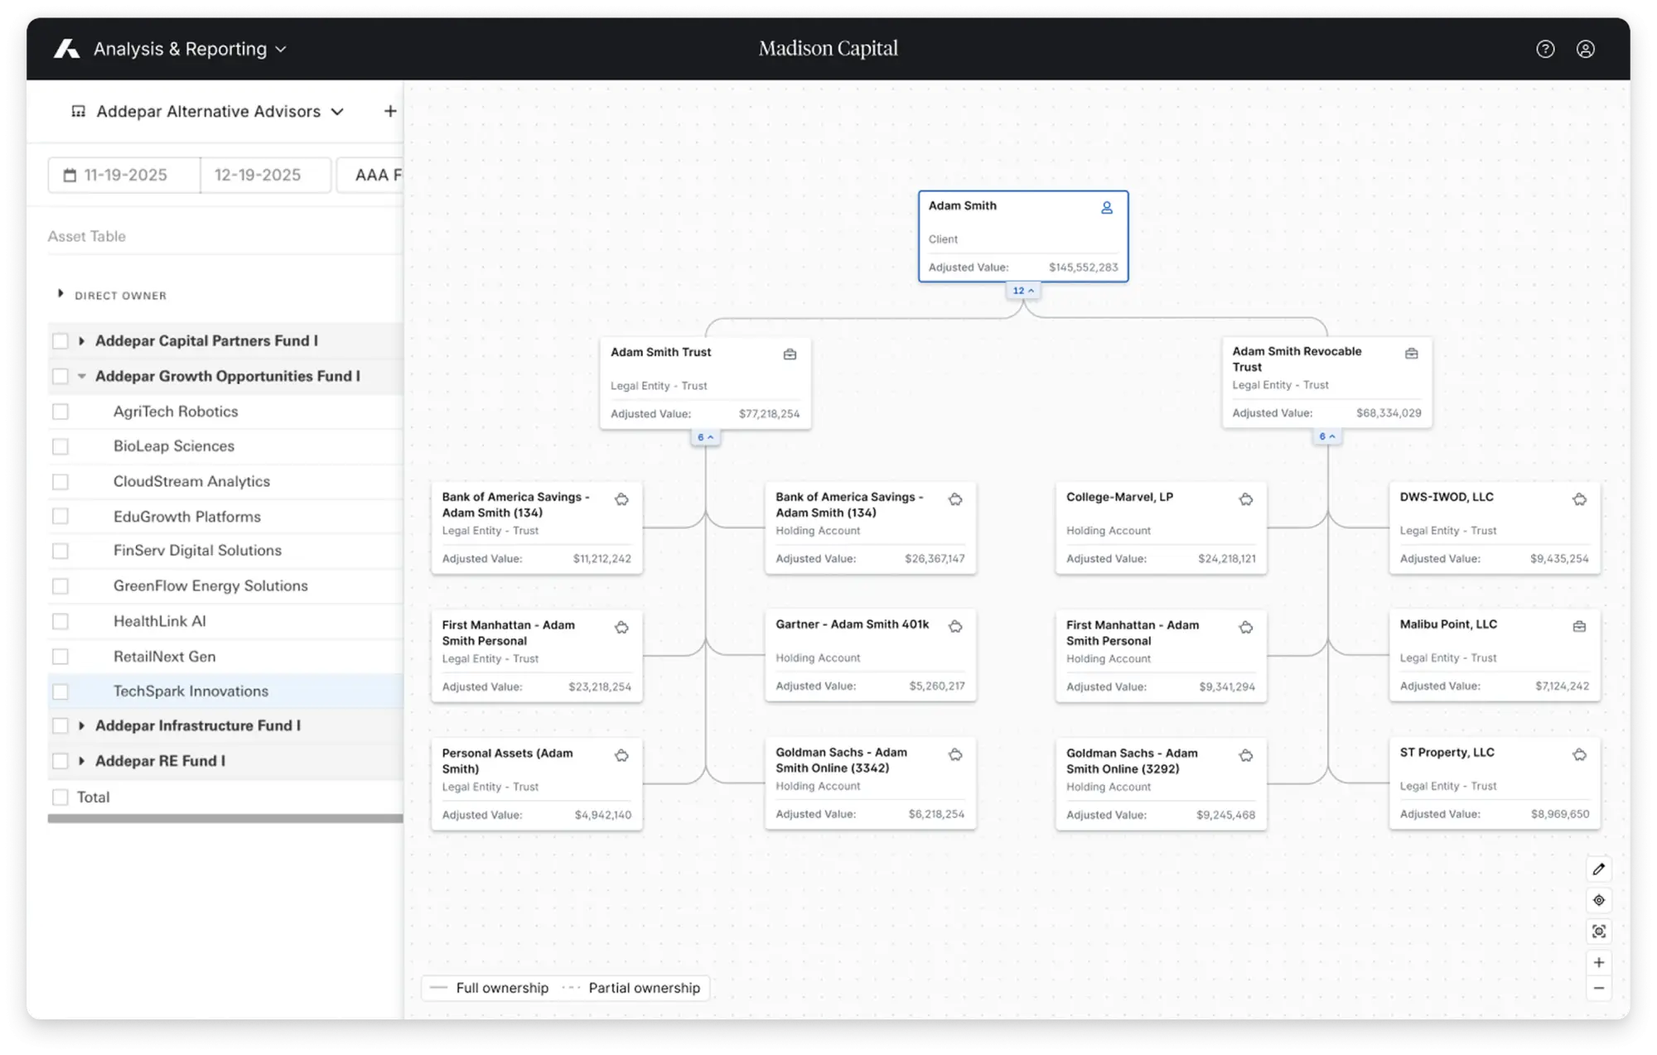Click the $77,218,254 adjusted value
The height and width of the screenshot is (1055, 1657).
[x=769, y=414]
